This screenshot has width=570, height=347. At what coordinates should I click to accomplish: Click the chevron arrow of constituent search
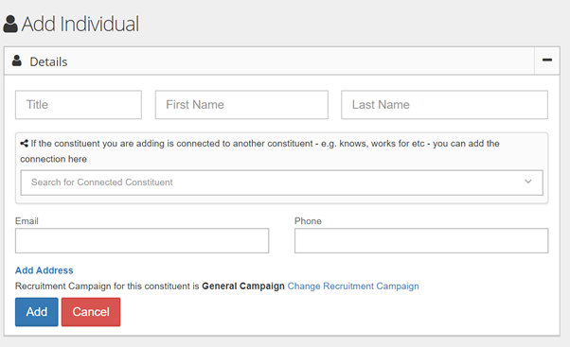click(528, 182)
